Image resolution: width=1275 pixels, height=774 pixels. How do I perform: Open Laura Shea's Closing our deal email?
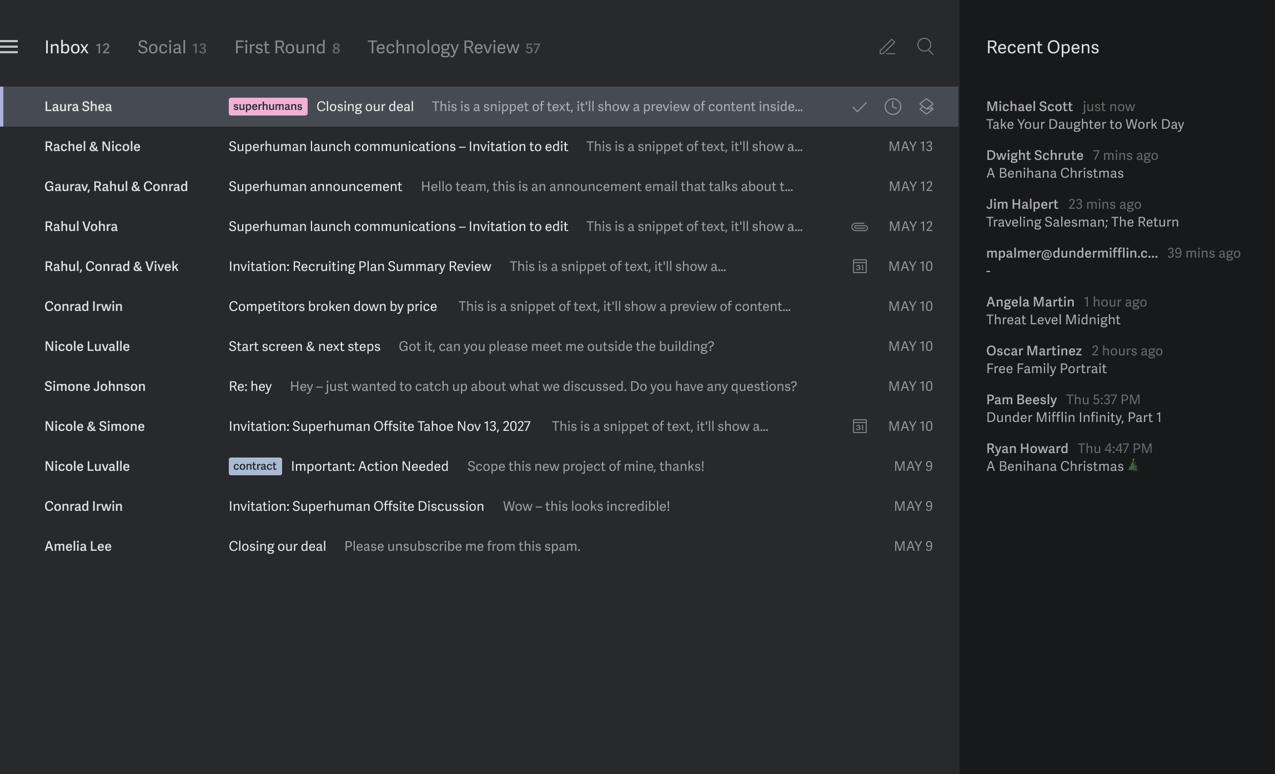pos(479,107)
